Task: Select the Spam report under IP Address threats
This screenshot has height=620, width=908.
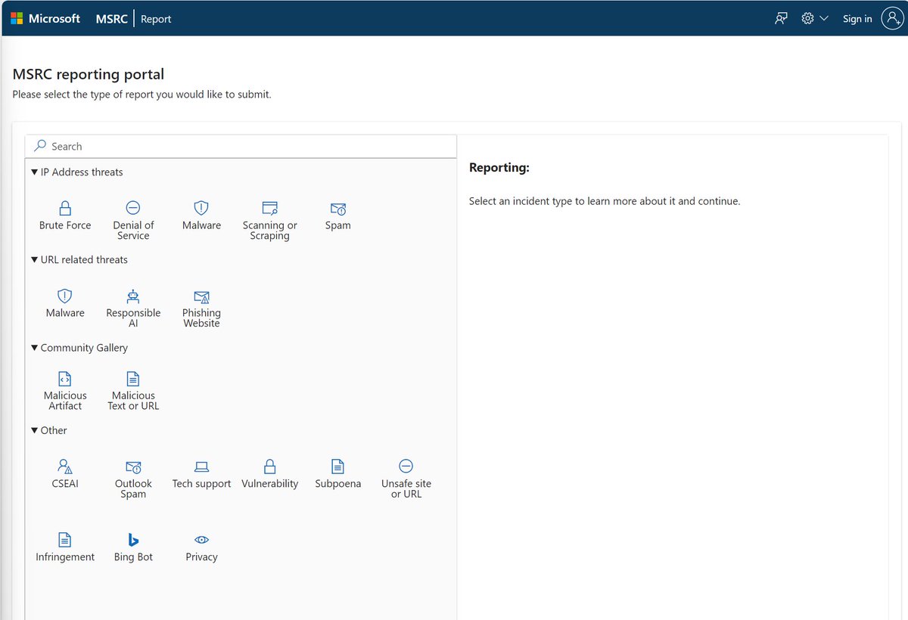Action: click(x=337, y=215)
